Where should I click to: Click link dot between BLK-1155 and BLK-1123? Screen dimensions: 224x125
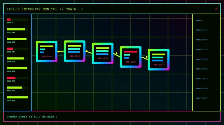click(117, 53)
